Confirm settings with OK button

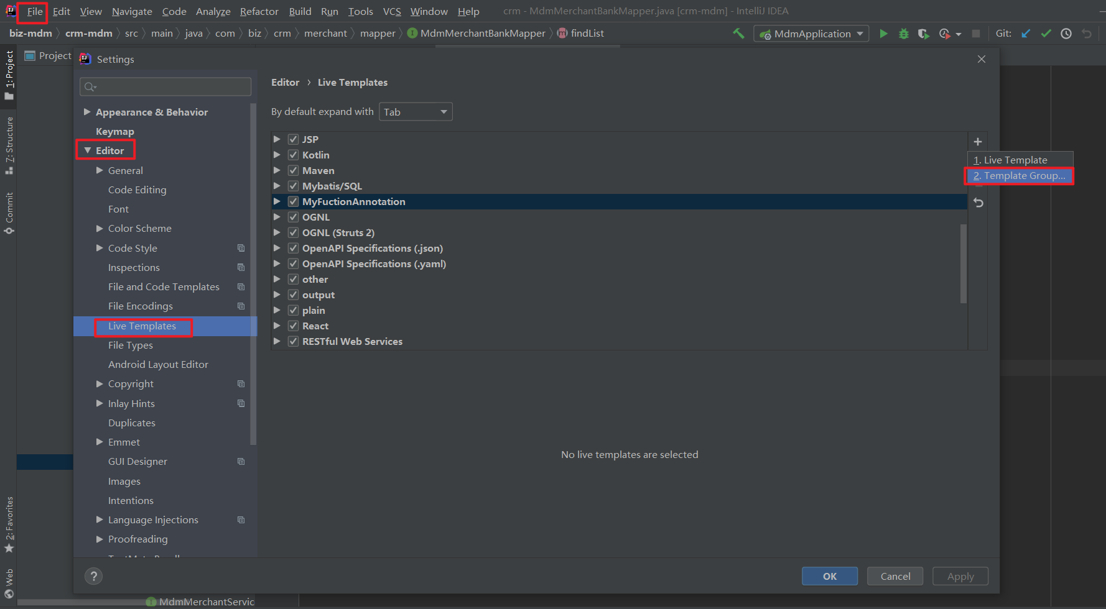[830, 576]
